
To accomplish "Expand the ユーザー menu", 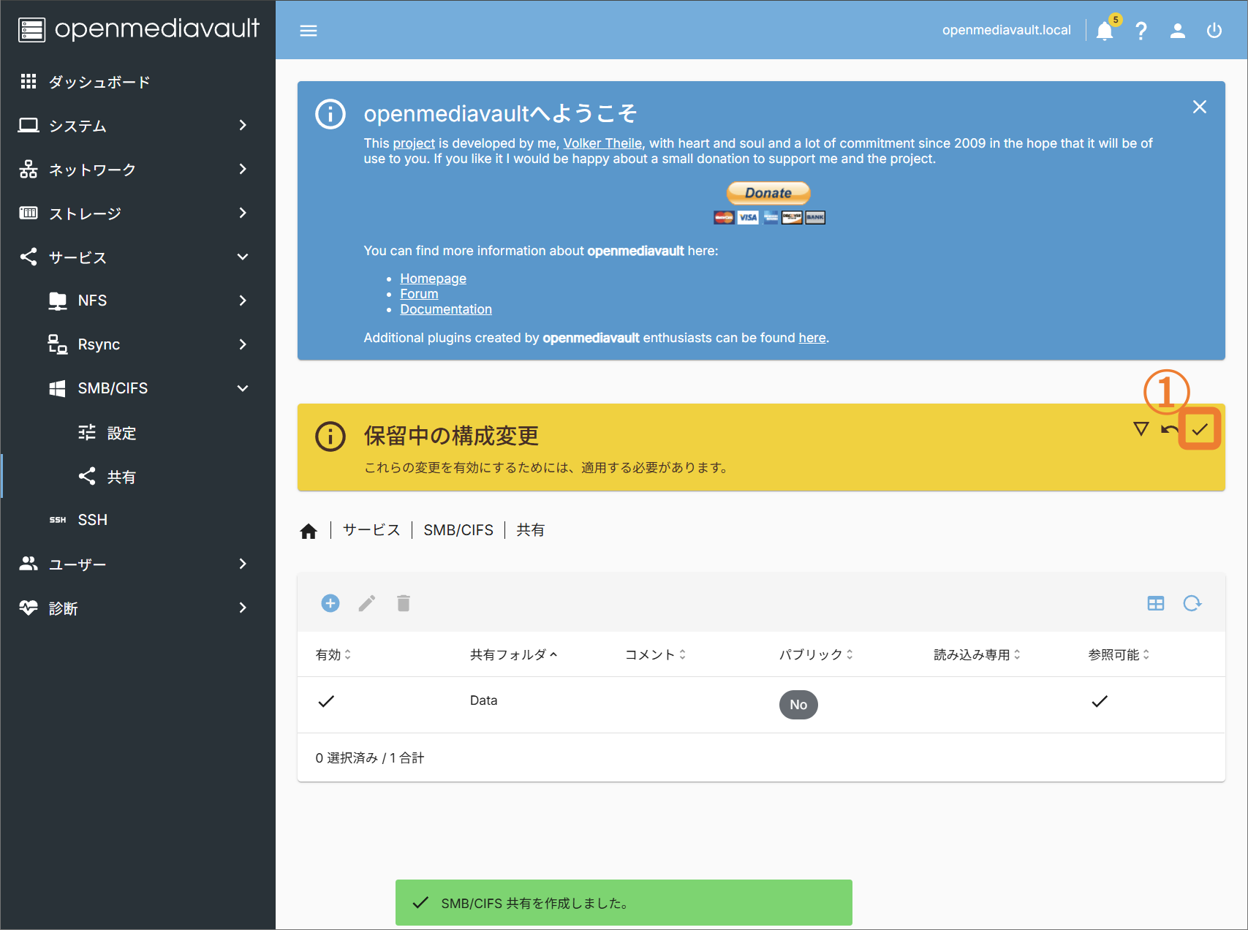I will [137, 564].
